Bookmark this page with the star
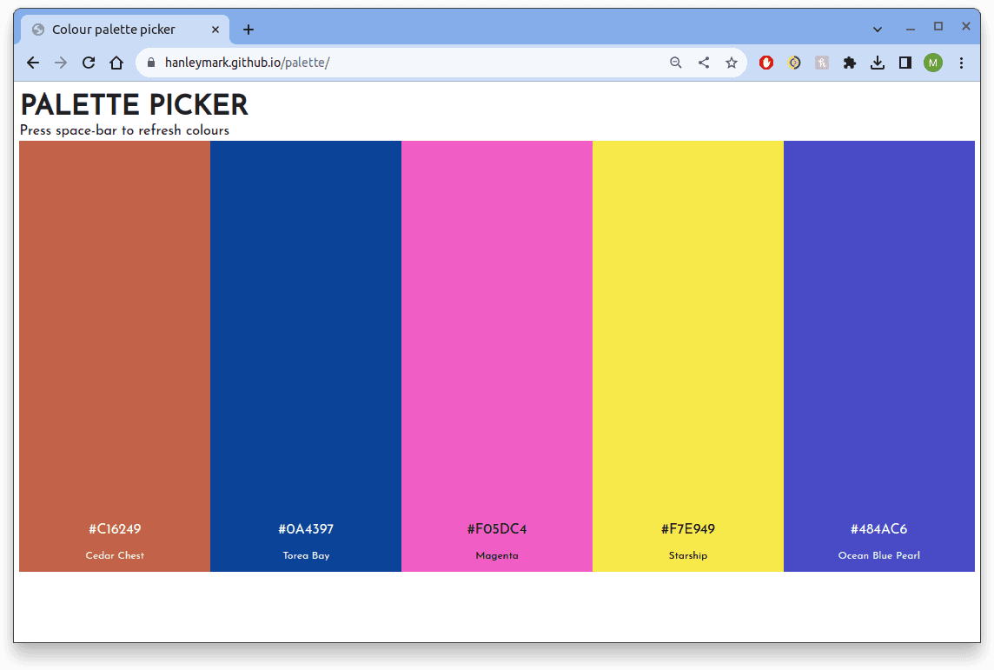The image size is (994, 670). pos(732,62)
